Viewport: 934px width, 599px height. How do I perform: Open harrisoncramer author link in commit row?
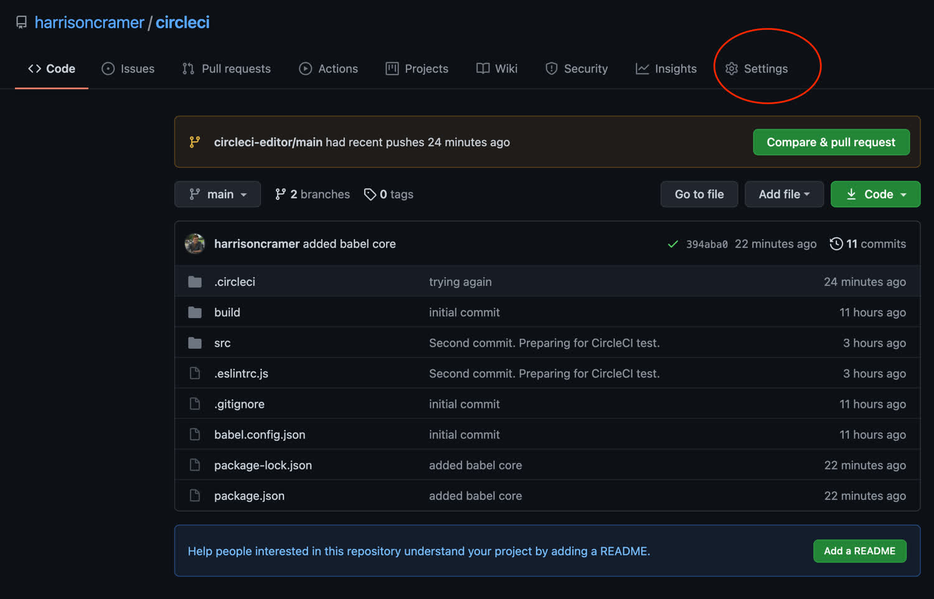pos(257,243)
